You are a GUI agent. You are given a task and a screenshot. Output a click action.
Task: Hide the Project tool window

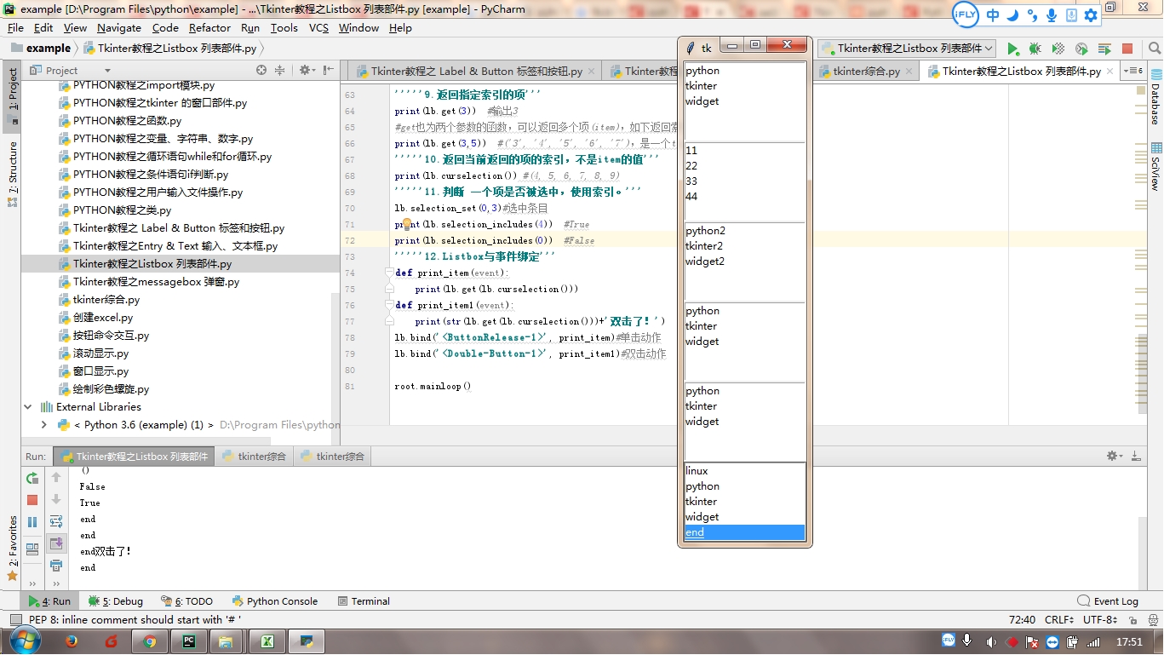tap(327, 71)
